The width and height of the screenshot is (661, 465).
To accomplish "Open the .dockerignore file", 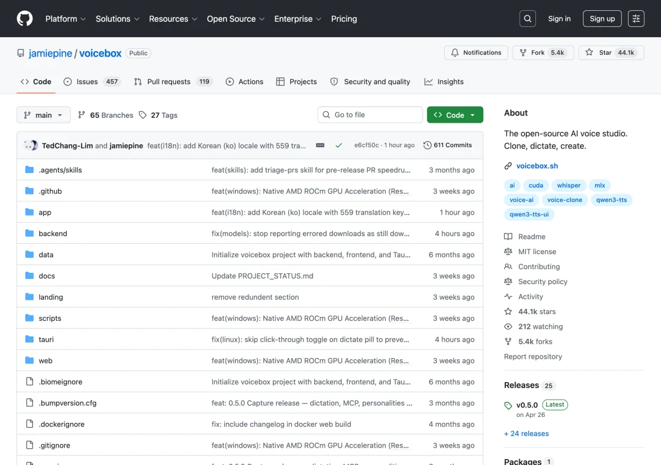I will coord(61,424).
